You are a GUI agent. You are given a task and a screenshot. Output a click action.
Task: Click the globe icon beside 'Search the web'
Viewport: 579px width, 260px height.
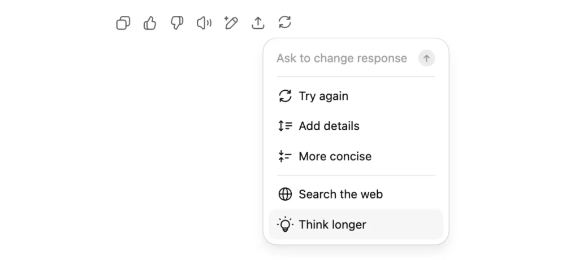pyautogui.click(x=286, y=195)
